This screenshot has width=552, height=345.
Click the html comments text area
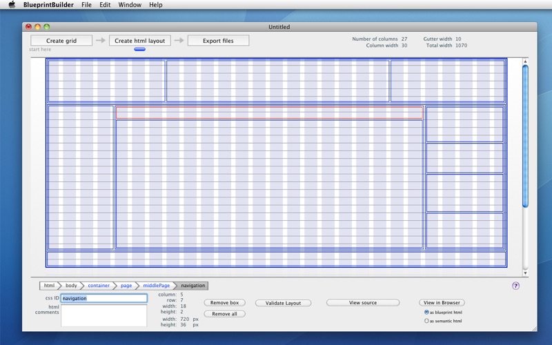click(x=104, y=315)
